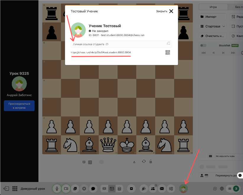Open the Реда... editor button
243x195 pixels.
236,17
